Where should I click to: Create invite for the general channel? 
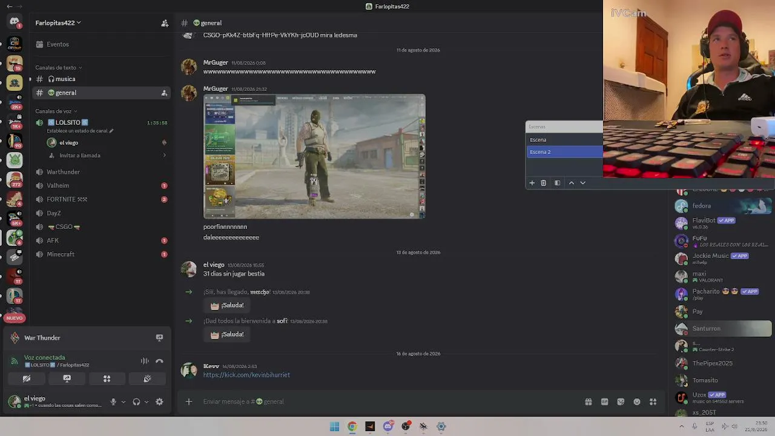pos(164,93)
